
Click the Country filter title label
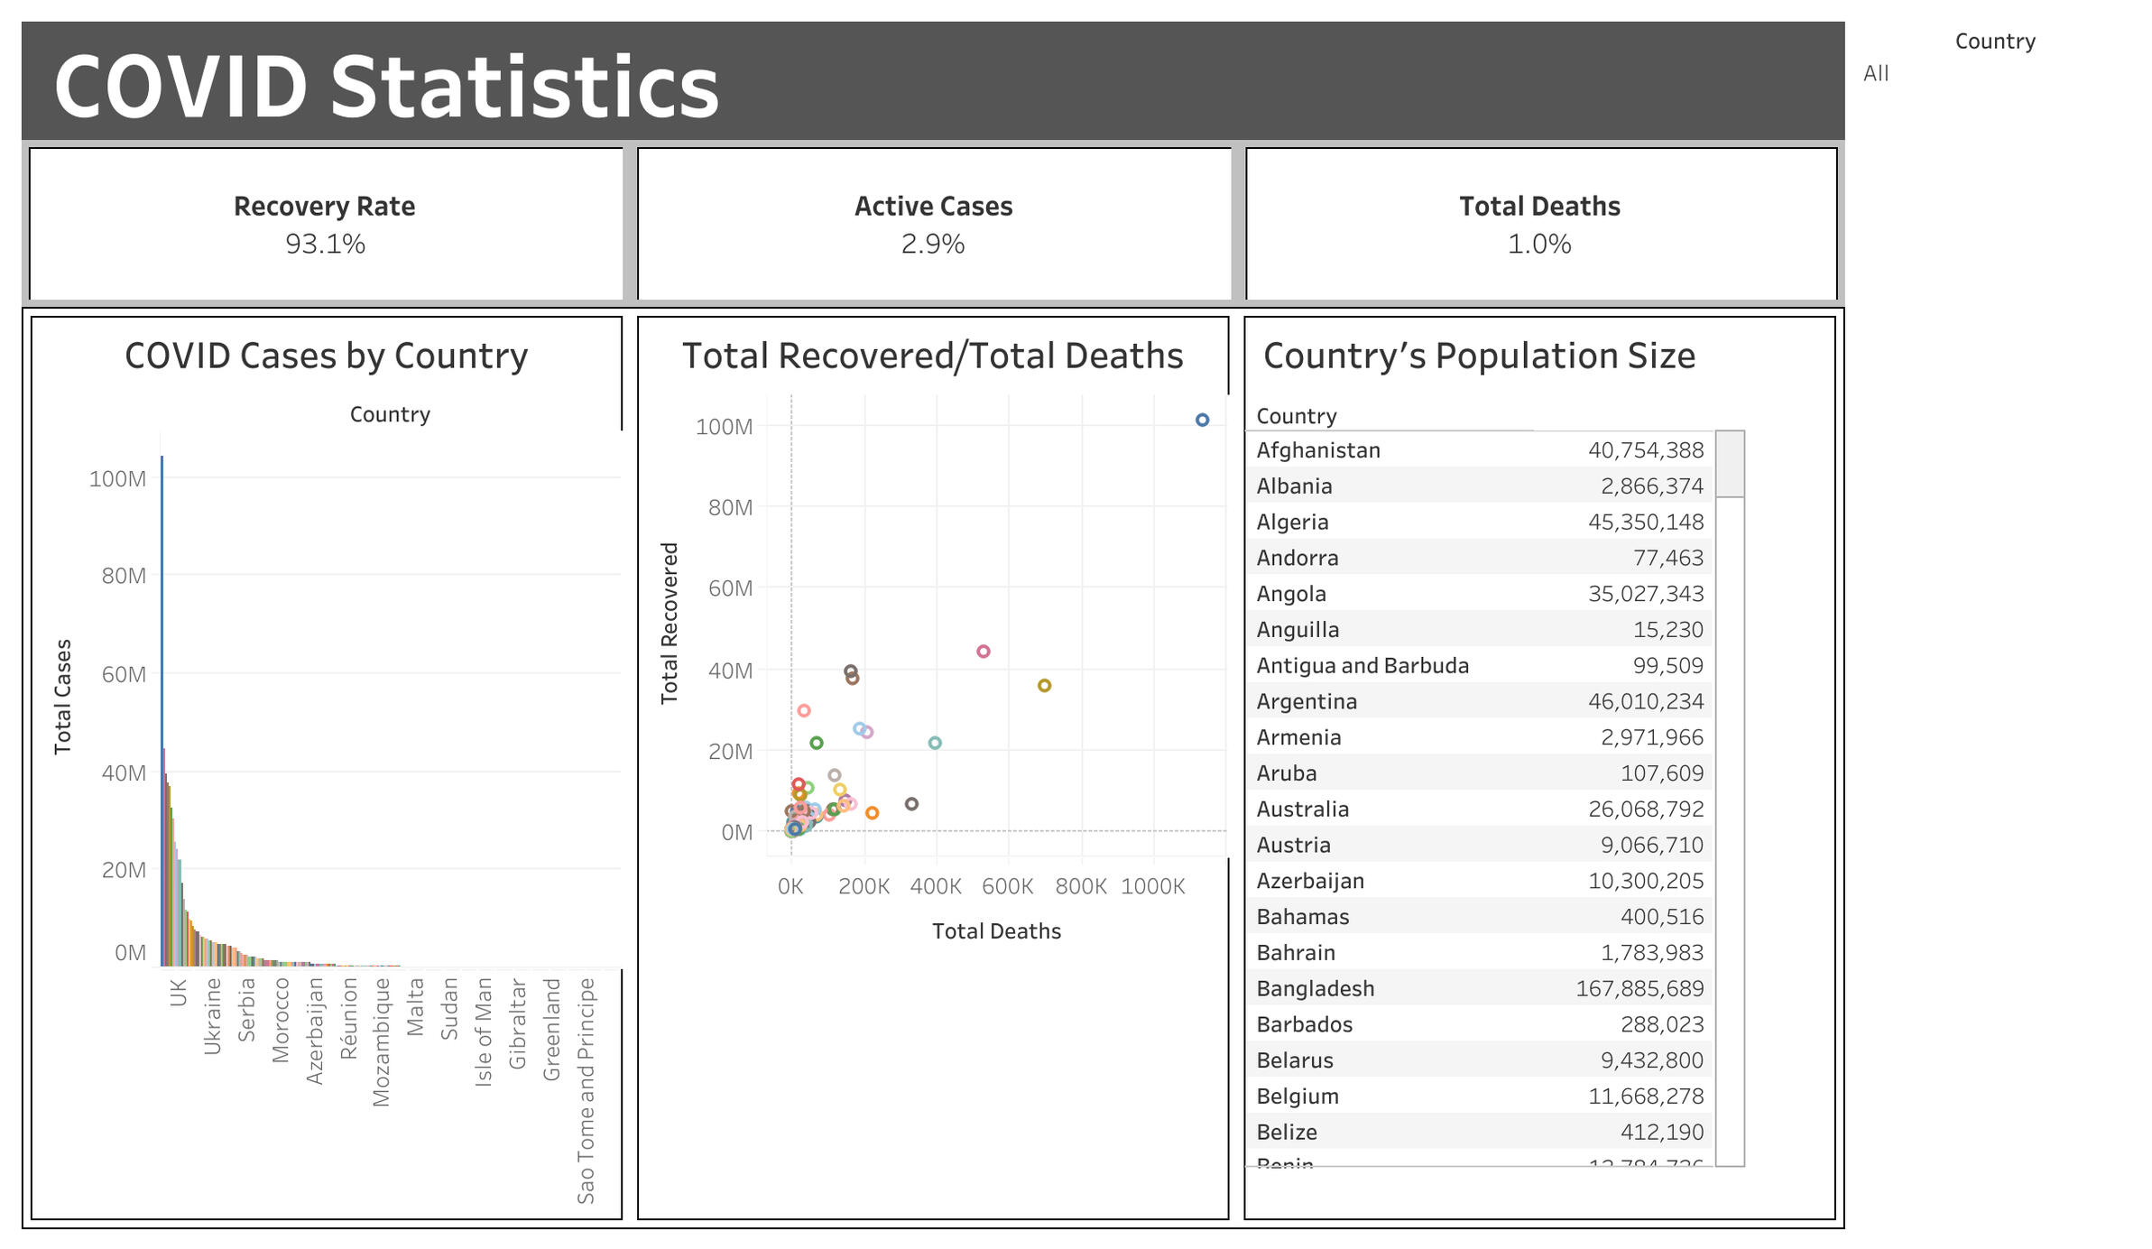tap(1994, 42)
